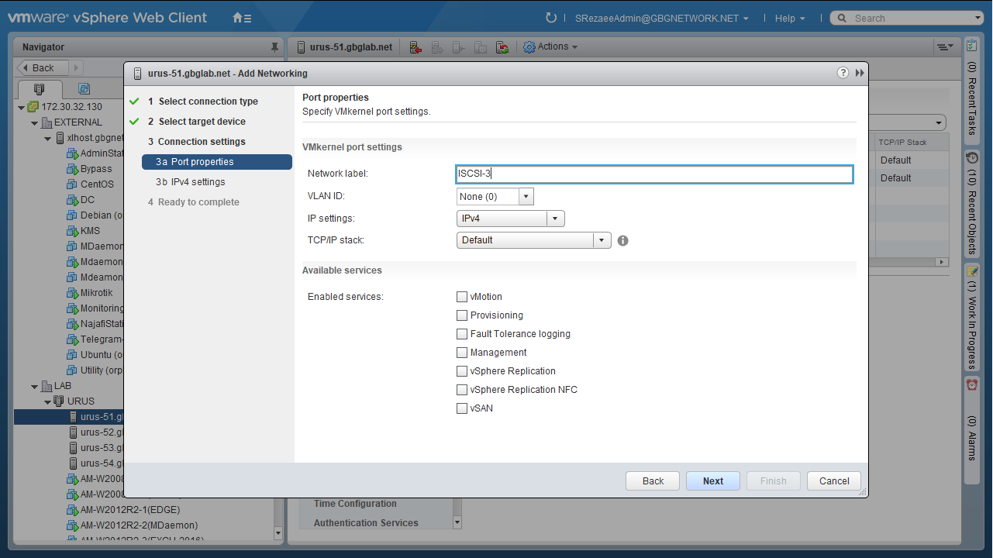Enable the vMotion service checkbox
The height and width of the screenshot is (558, 993).
(462, 297)
